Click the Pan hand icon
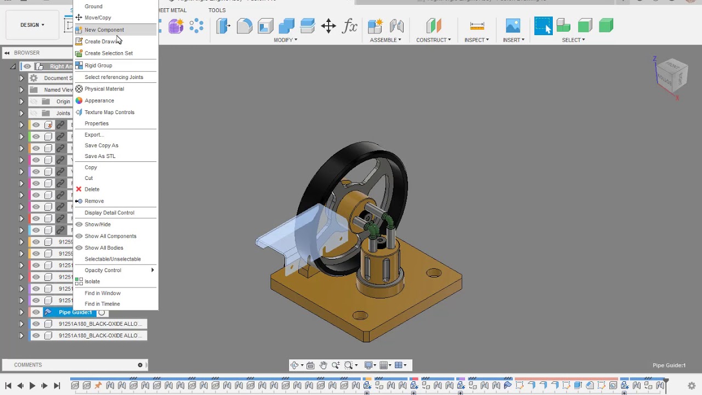Viewport: 702px width, 395px height. pyautogui.click(x=323, y=365)
